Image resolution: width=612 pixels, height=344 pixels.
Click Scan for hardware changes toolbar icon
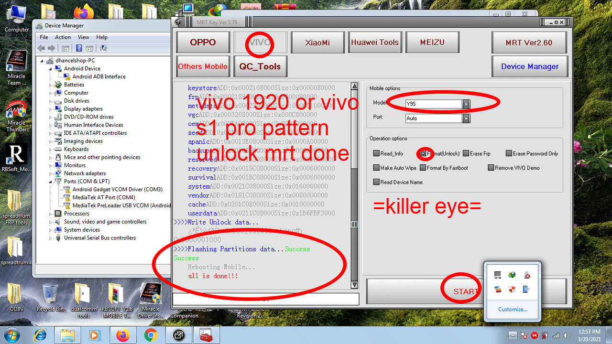(103, 48)
